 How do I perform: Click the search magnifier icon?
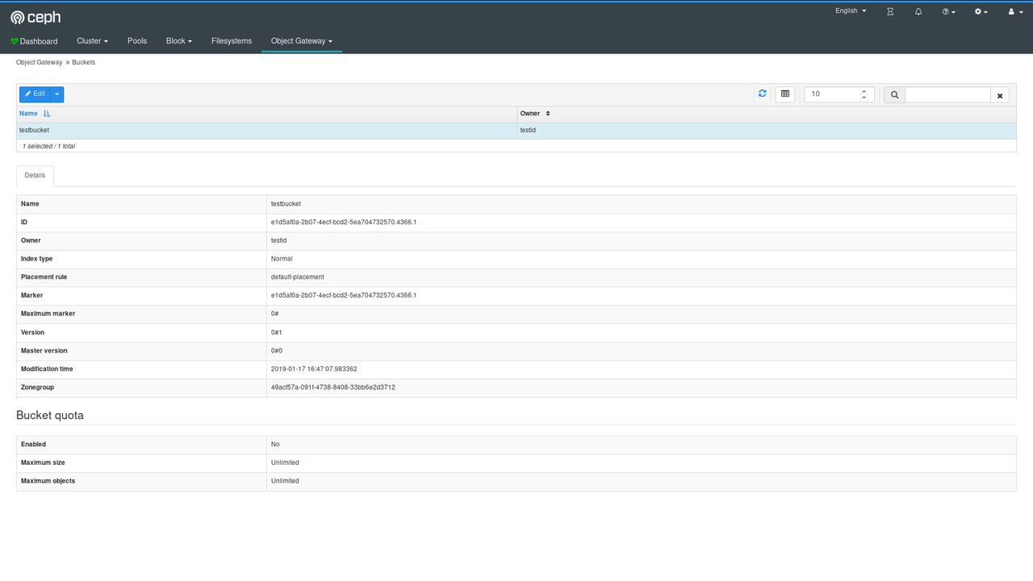click(x=894, y=94)
